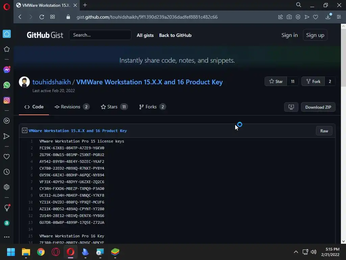Open BlueStacks from taskbar

tap(115, 252)
